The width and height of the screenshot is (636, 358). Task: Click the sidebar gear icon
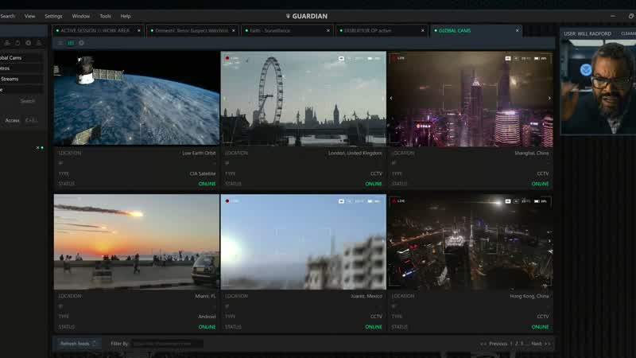click(x=29, y=43)
